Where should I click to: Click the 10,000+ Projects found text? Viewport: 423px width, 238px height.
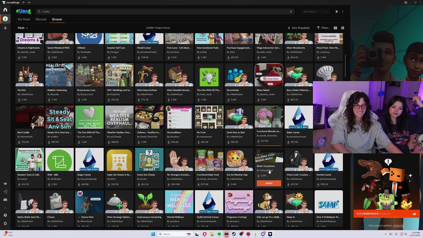[158, 28]
